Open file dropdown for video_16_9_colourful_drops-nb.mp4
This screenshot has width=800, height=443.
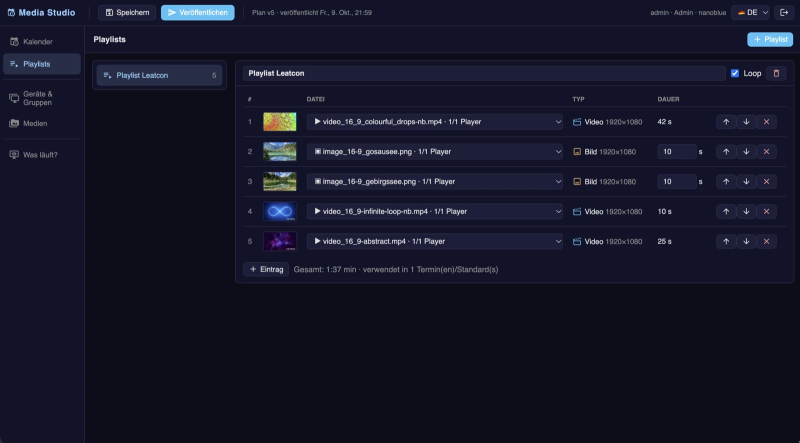pyautogui.click(x=434, y=121)
